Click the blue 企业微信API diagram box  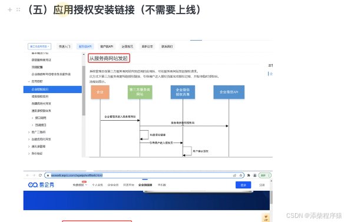[x=229, y=92]
